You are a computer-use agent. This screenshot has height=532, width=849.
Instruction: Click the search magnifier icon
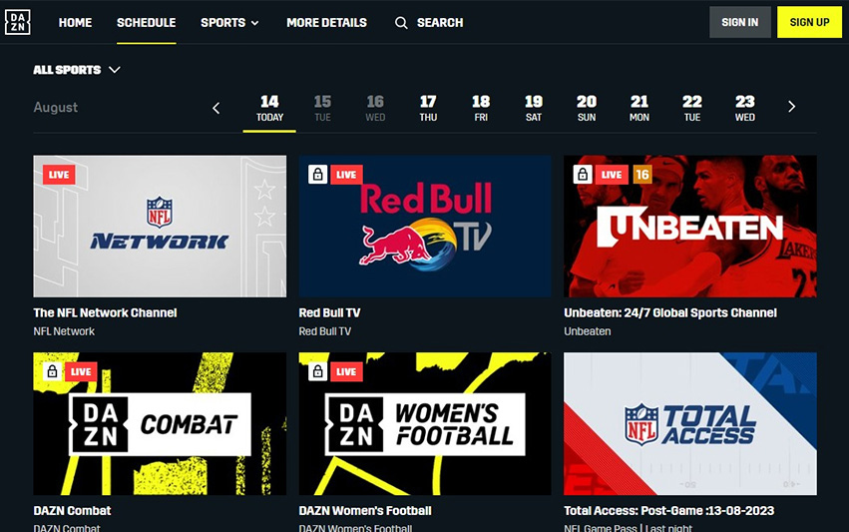(401, 23)
